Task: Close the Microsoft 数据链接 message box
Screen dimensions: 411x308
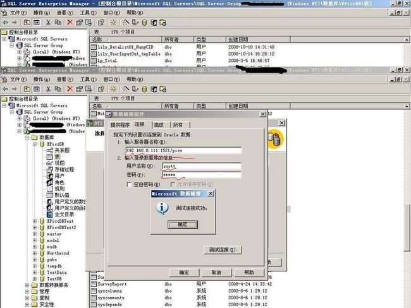Action: (x=211, y=194)
